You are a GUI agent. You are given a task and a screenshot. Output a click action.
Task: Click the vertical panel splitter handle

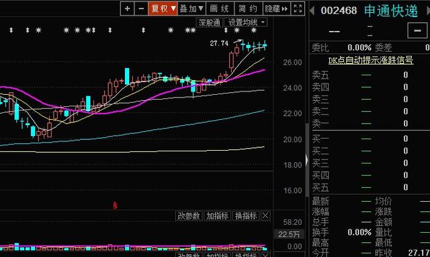307,160
